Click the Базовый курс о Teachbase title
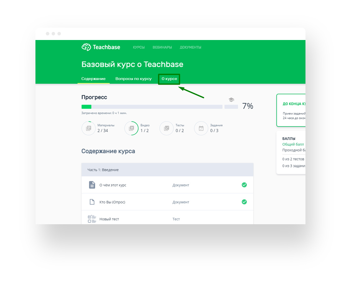 (x=132, y=64)
